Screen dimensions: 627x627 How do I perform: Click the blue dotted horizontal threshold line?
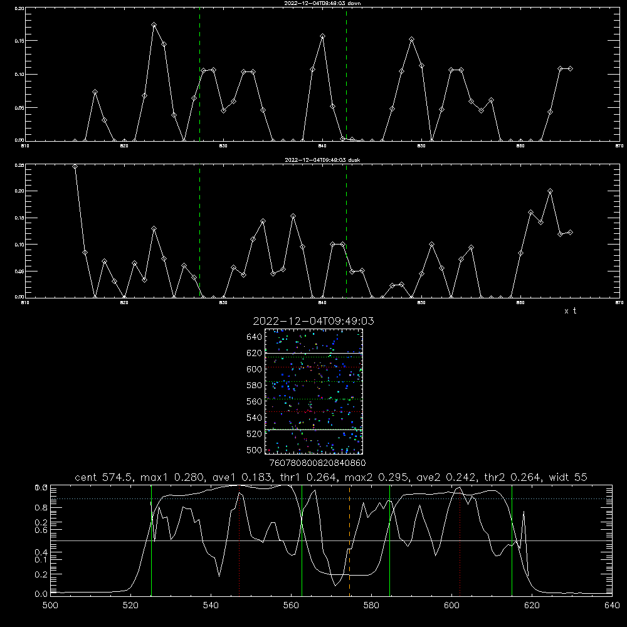(x=331, y=498)
